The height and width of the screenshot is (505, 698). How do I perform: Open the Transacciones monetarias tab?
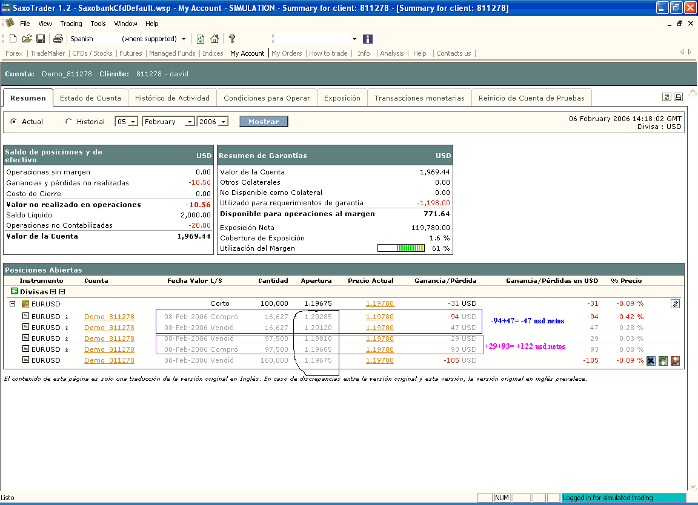point(419,98)
